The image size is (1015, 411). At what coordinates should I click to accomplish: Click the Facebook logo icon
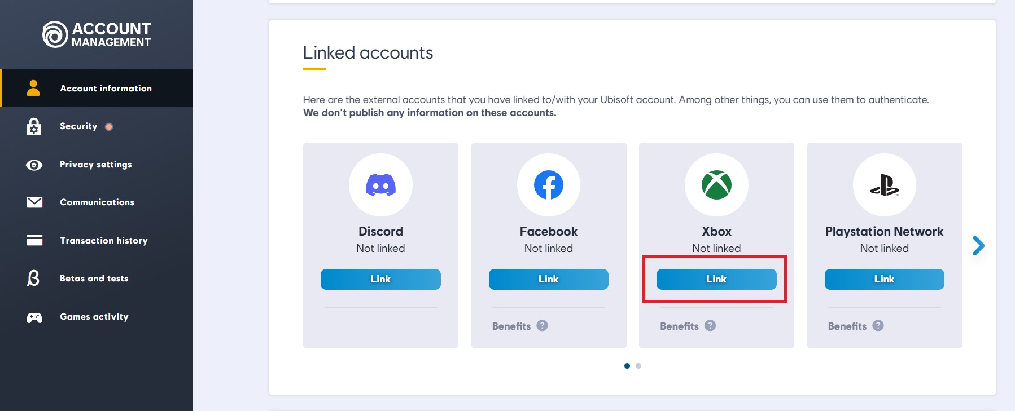click(x=549, y=185)
